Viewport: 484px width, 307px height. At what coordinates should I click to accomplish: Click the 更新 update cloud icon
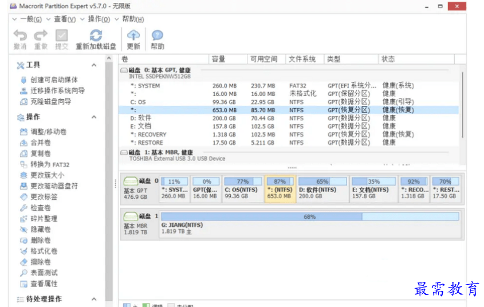click(133, 36)
